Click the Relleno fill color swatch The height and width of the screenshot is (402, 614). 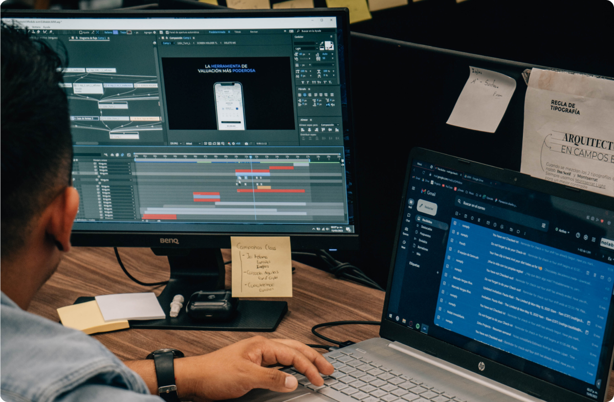click(116, 32)
